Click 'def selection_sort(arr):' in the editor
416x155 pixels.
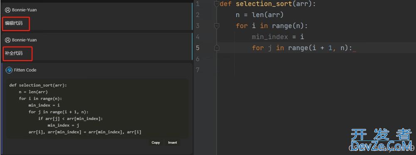click(x=268, y=4)
